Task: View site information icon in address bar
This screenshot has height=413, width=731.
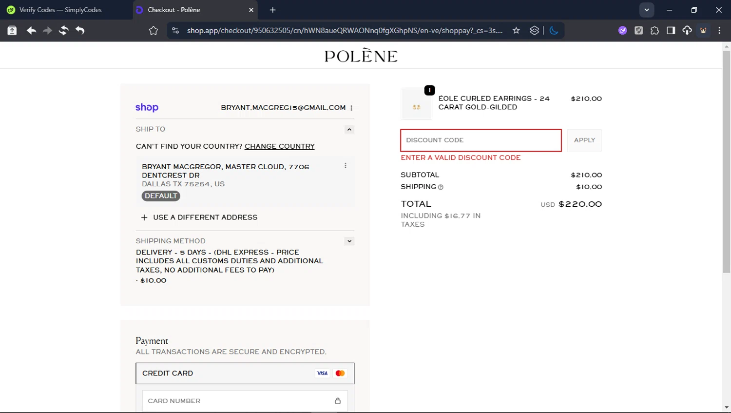Action: [175, 30]
